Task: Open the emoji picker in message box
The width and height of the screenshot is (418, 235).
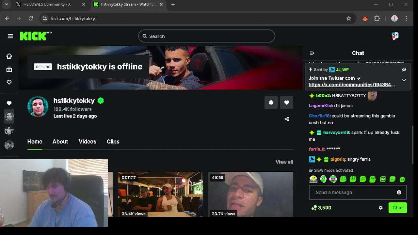Action: pyautogui.click(x=399, y=192)
